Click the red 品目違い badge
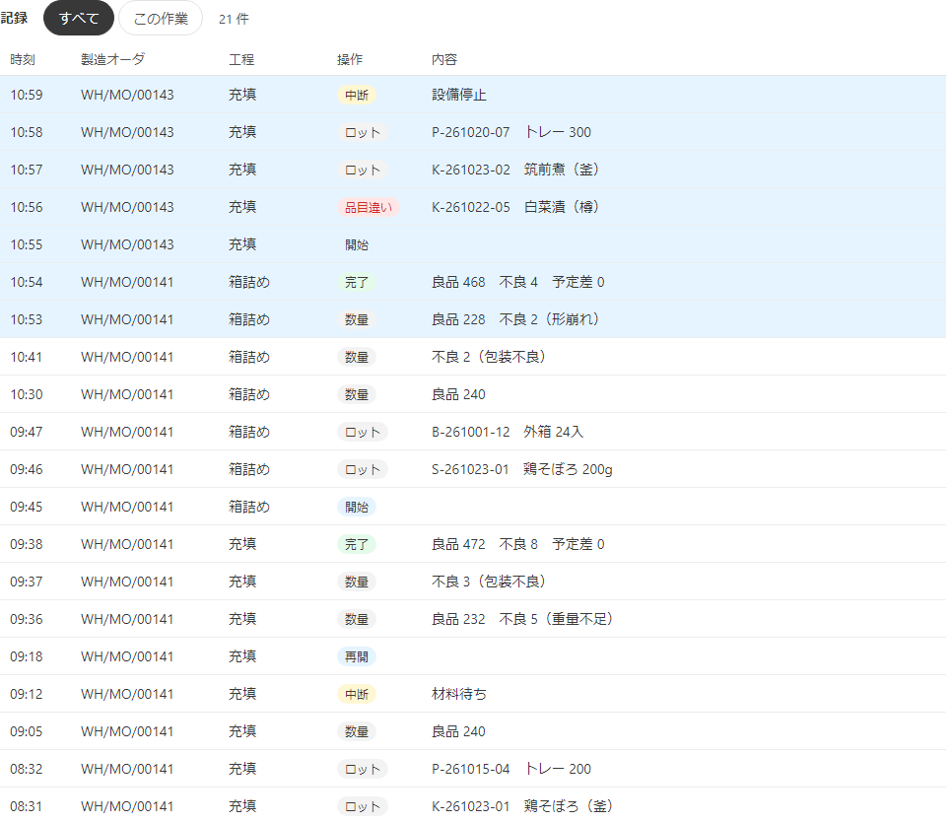The height and width of the screenshot is (823, 951). click(369, 207)
